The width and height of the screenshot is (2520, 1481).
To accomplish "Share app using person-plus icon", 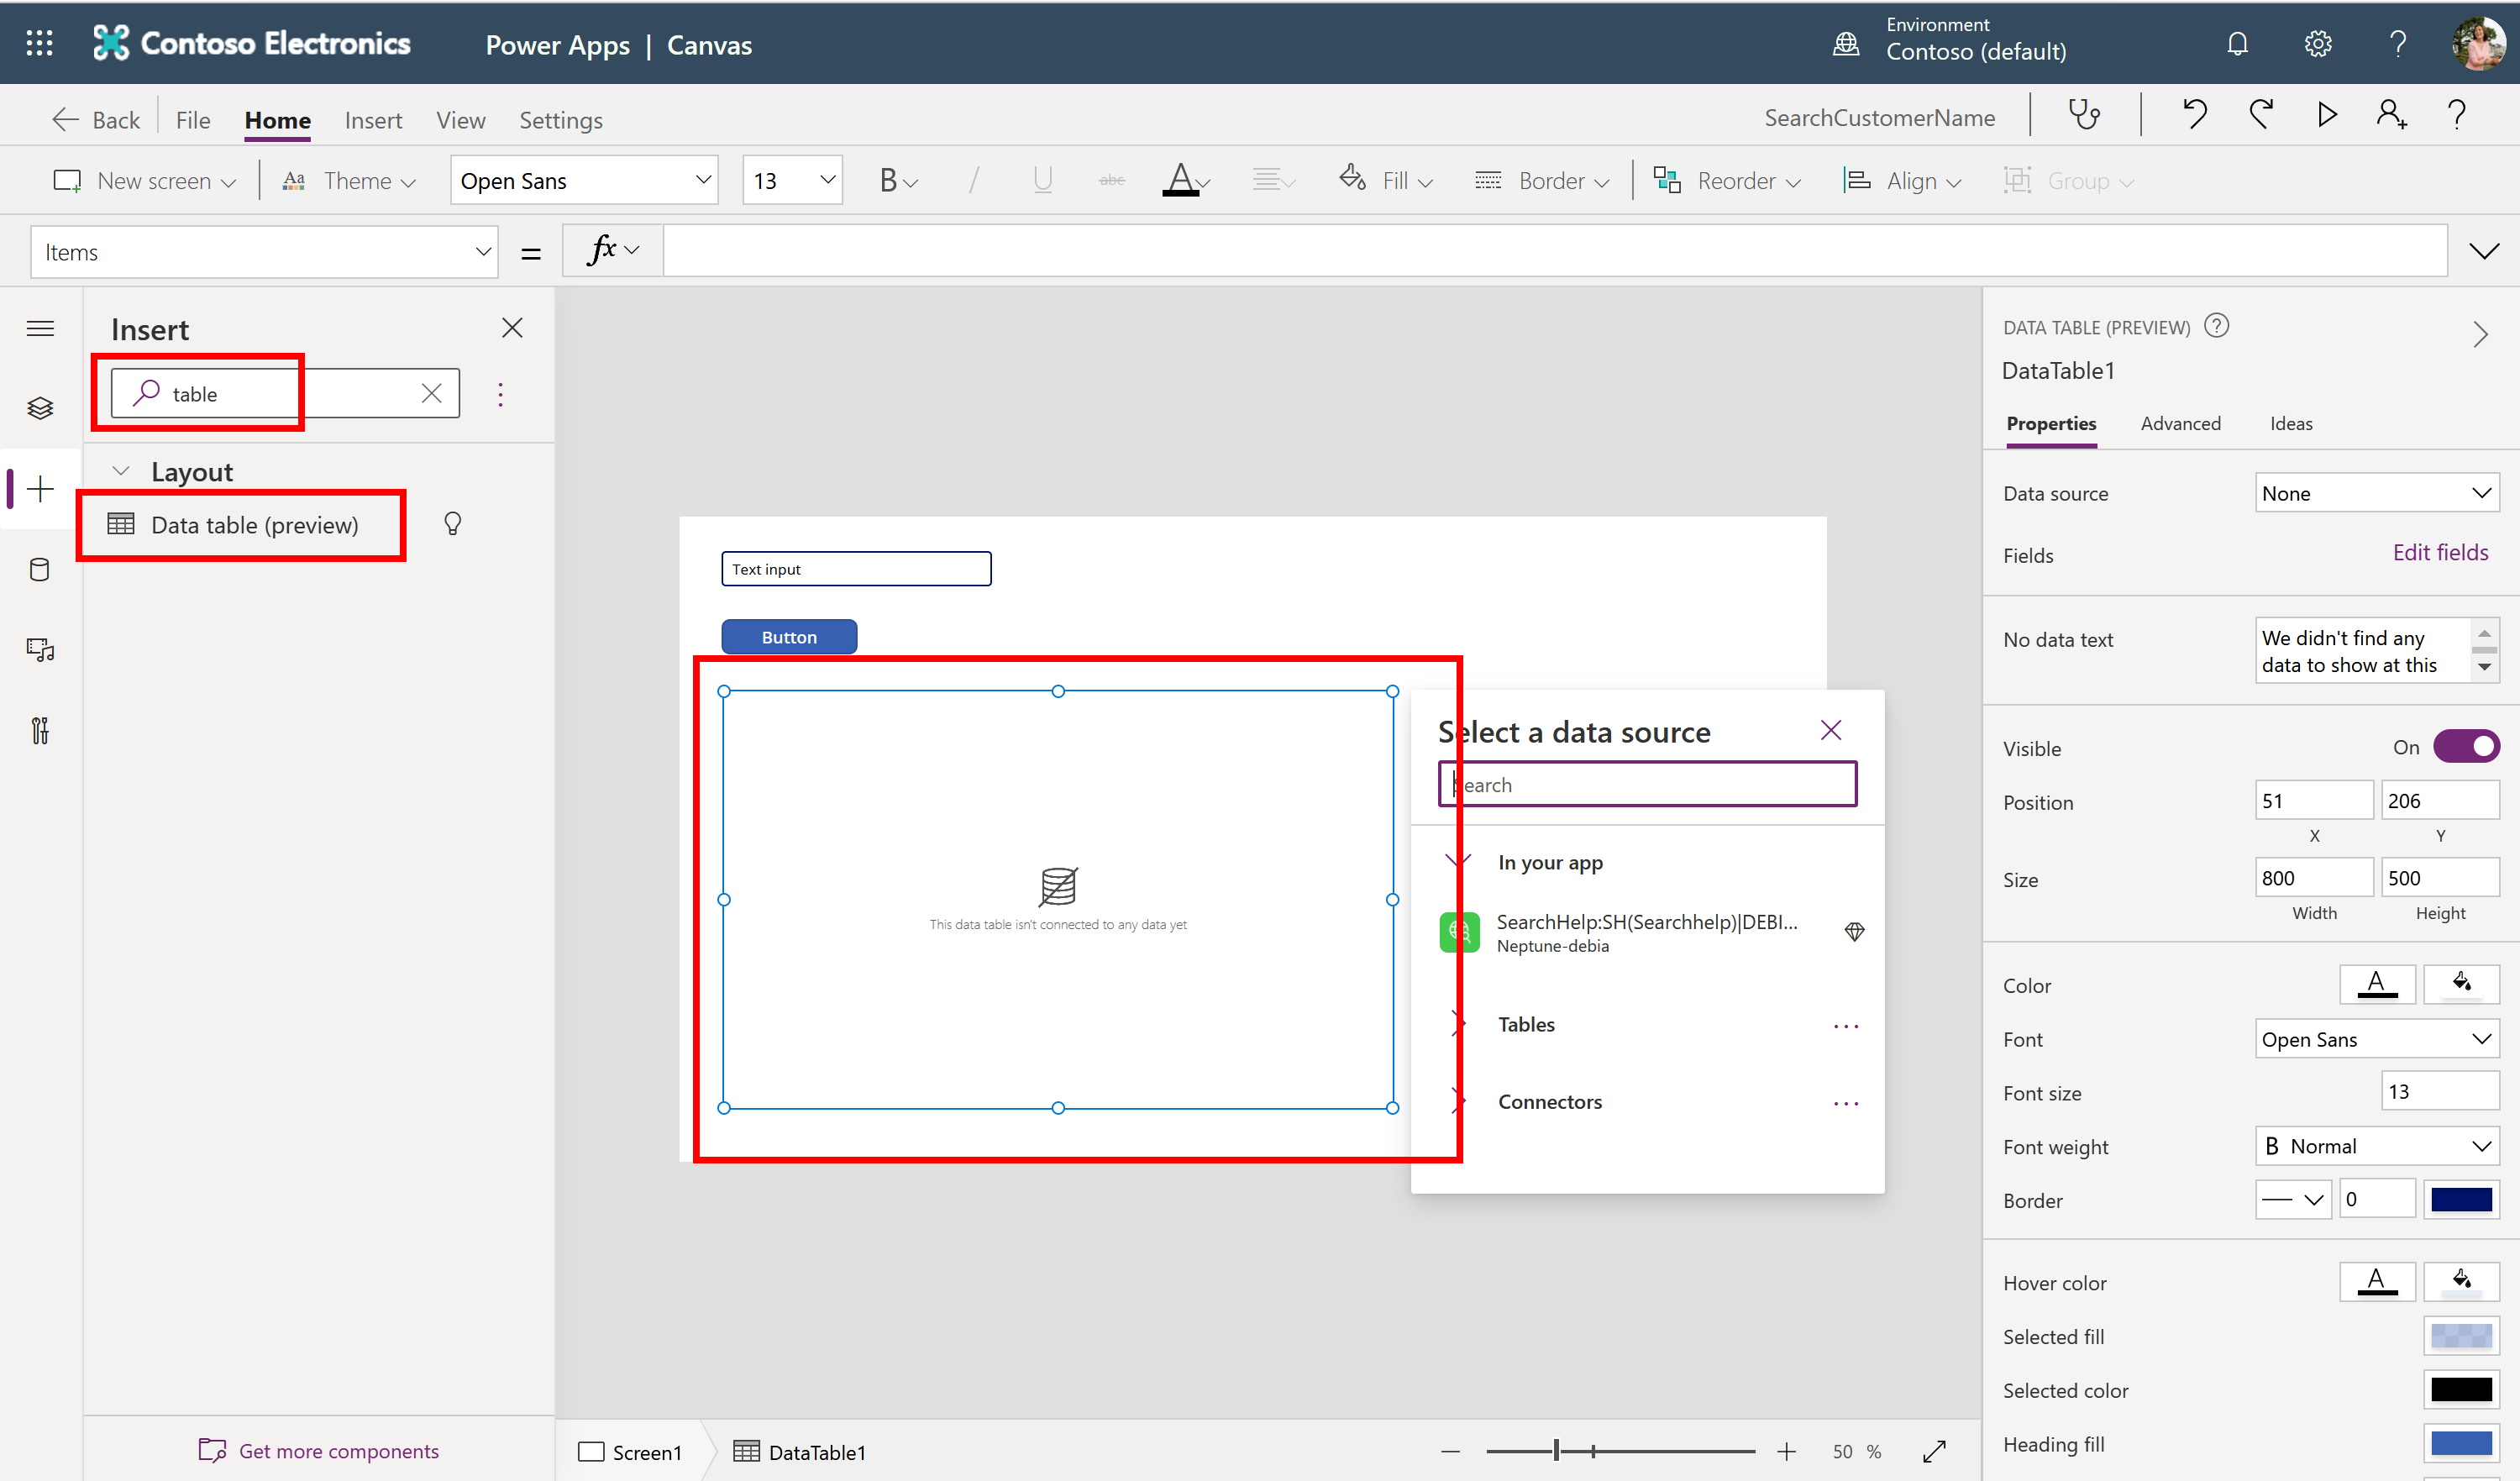I will [2391, 116].
